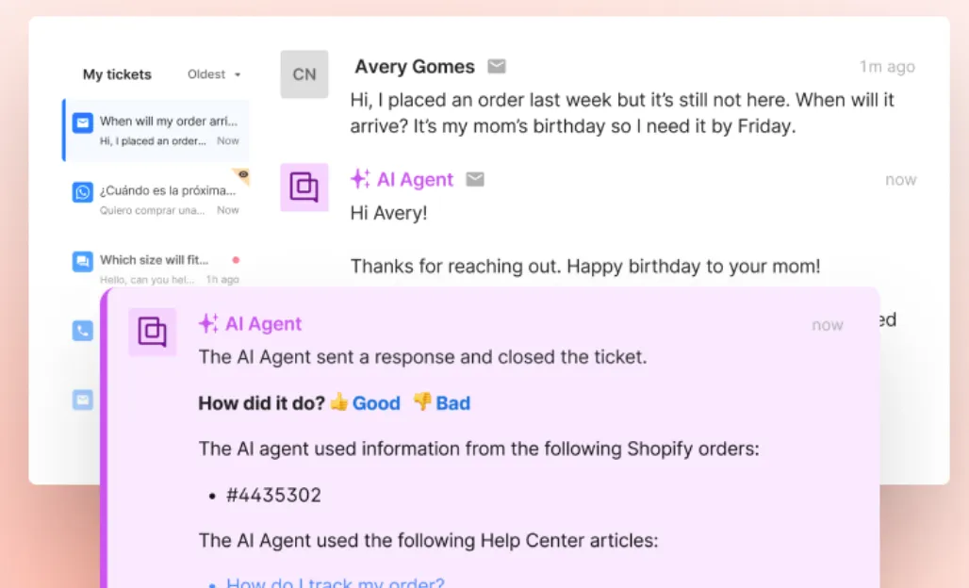Click the CN customer avatar
The height and width of the screenshot is (588, 969).
(304, 74)
